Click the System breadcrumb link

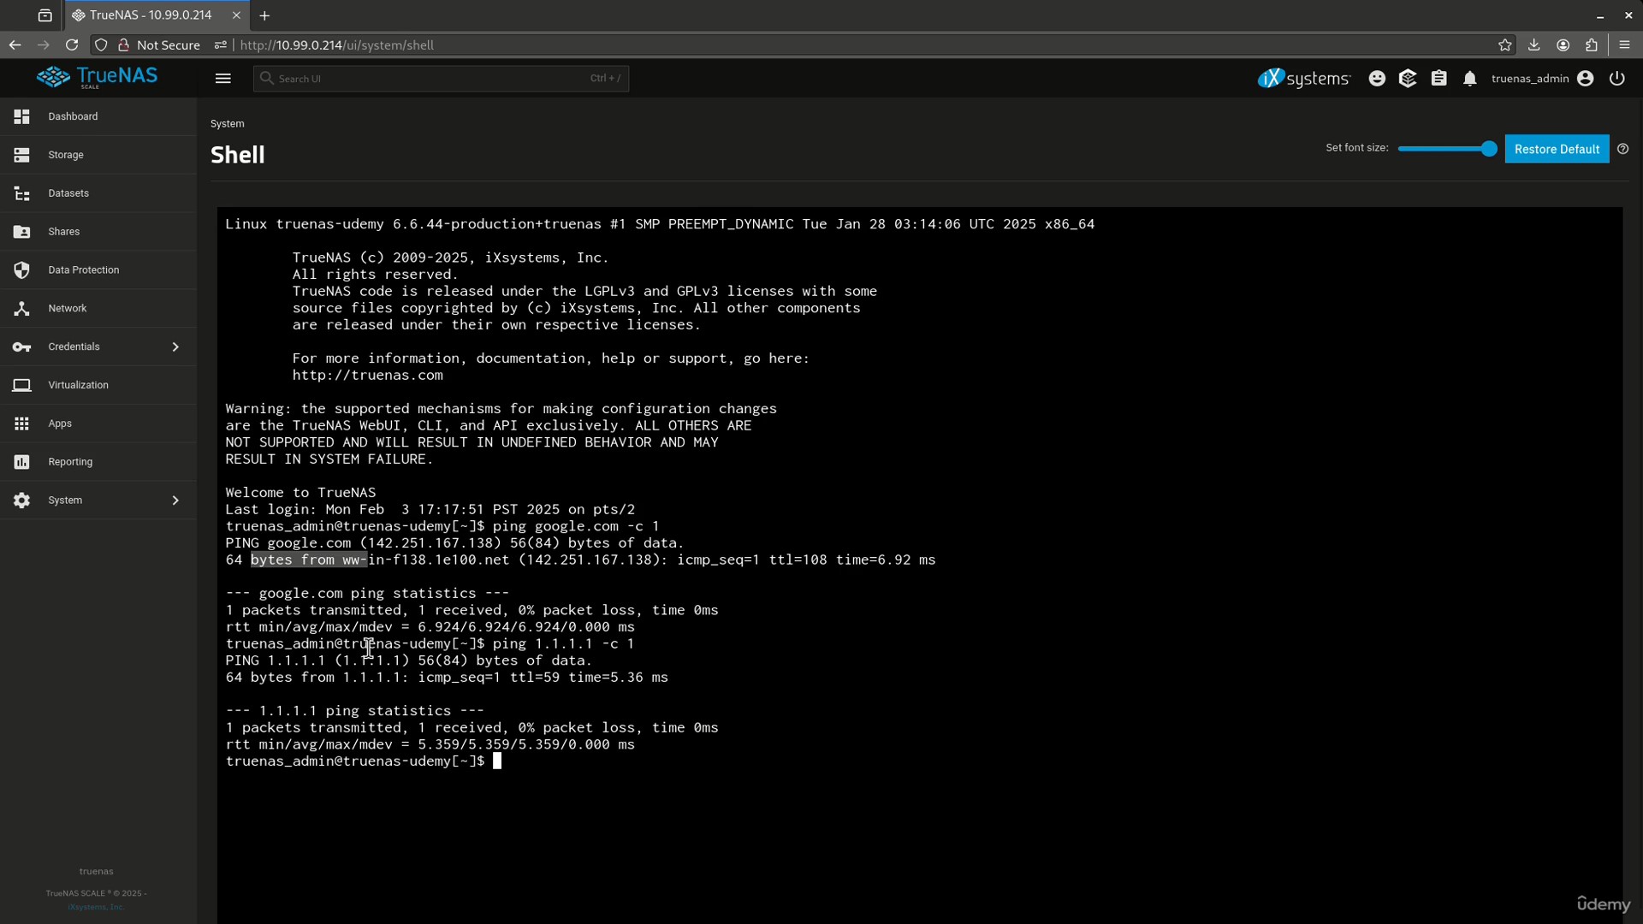click(x=227, y=124)
